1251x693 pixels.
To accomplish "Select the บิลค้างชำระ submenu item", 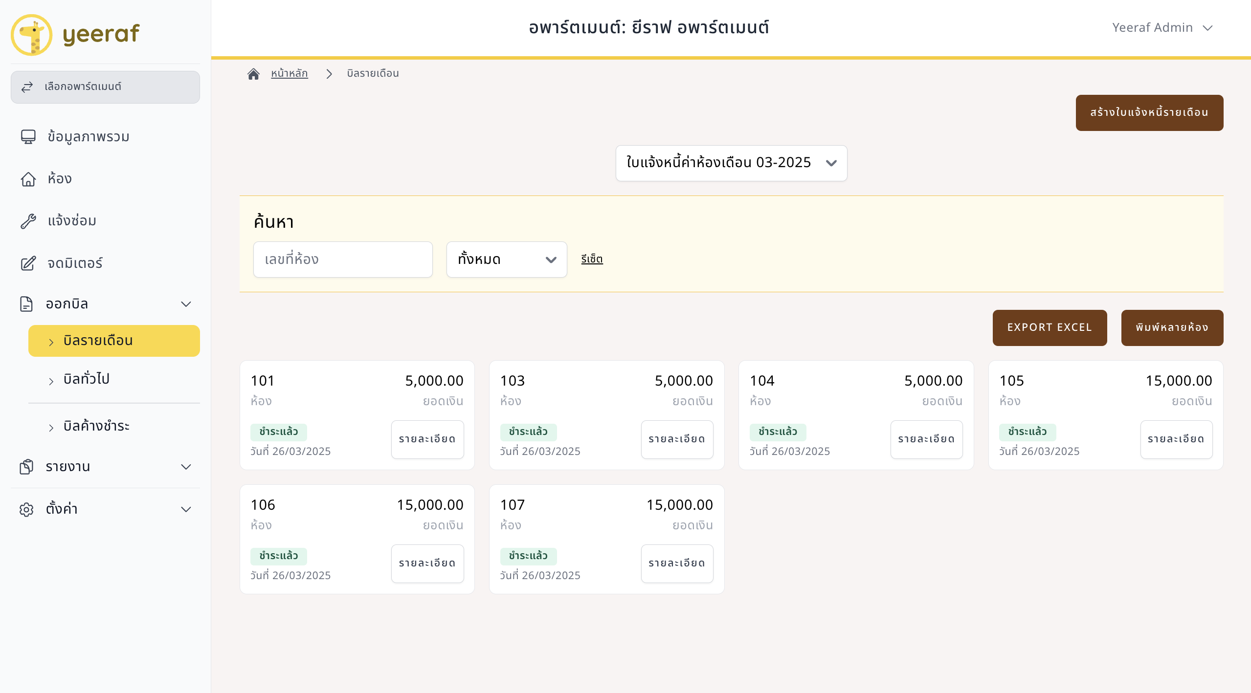I will coord(114,426).
